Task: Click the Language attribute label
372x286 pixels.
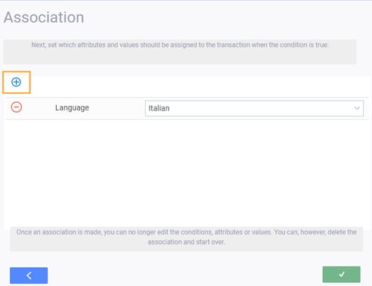Action: pyautogui.click(x=72, y=107)
